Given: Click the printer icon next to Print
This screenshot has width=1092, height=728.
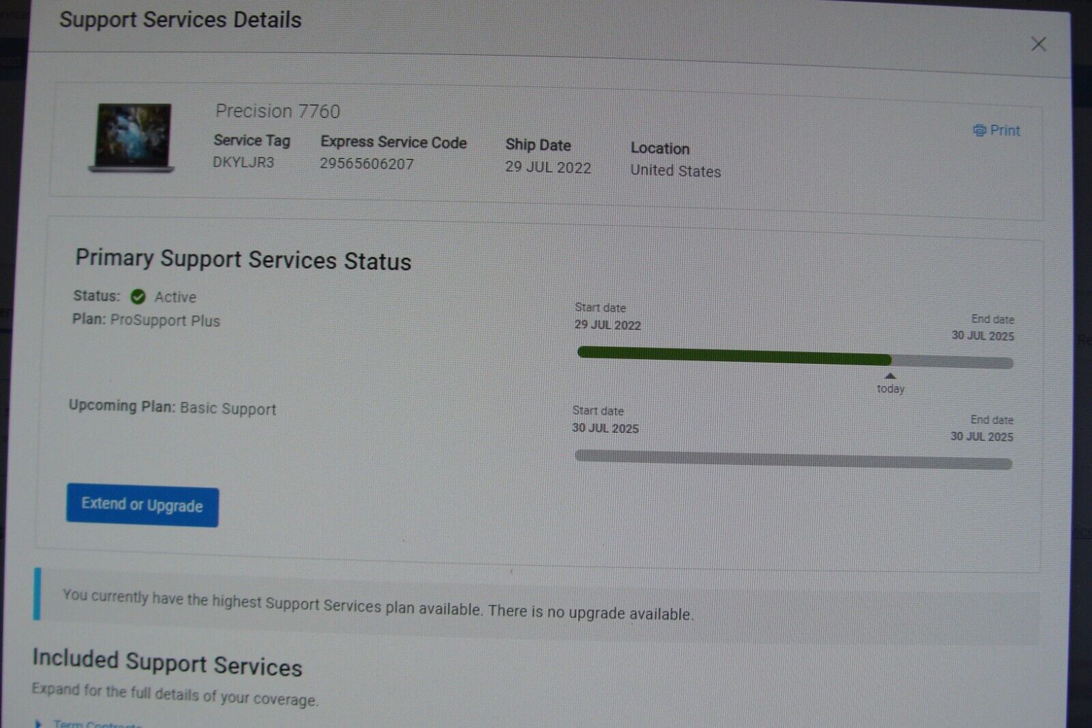Looking at the screenshot, I should 979,130.
